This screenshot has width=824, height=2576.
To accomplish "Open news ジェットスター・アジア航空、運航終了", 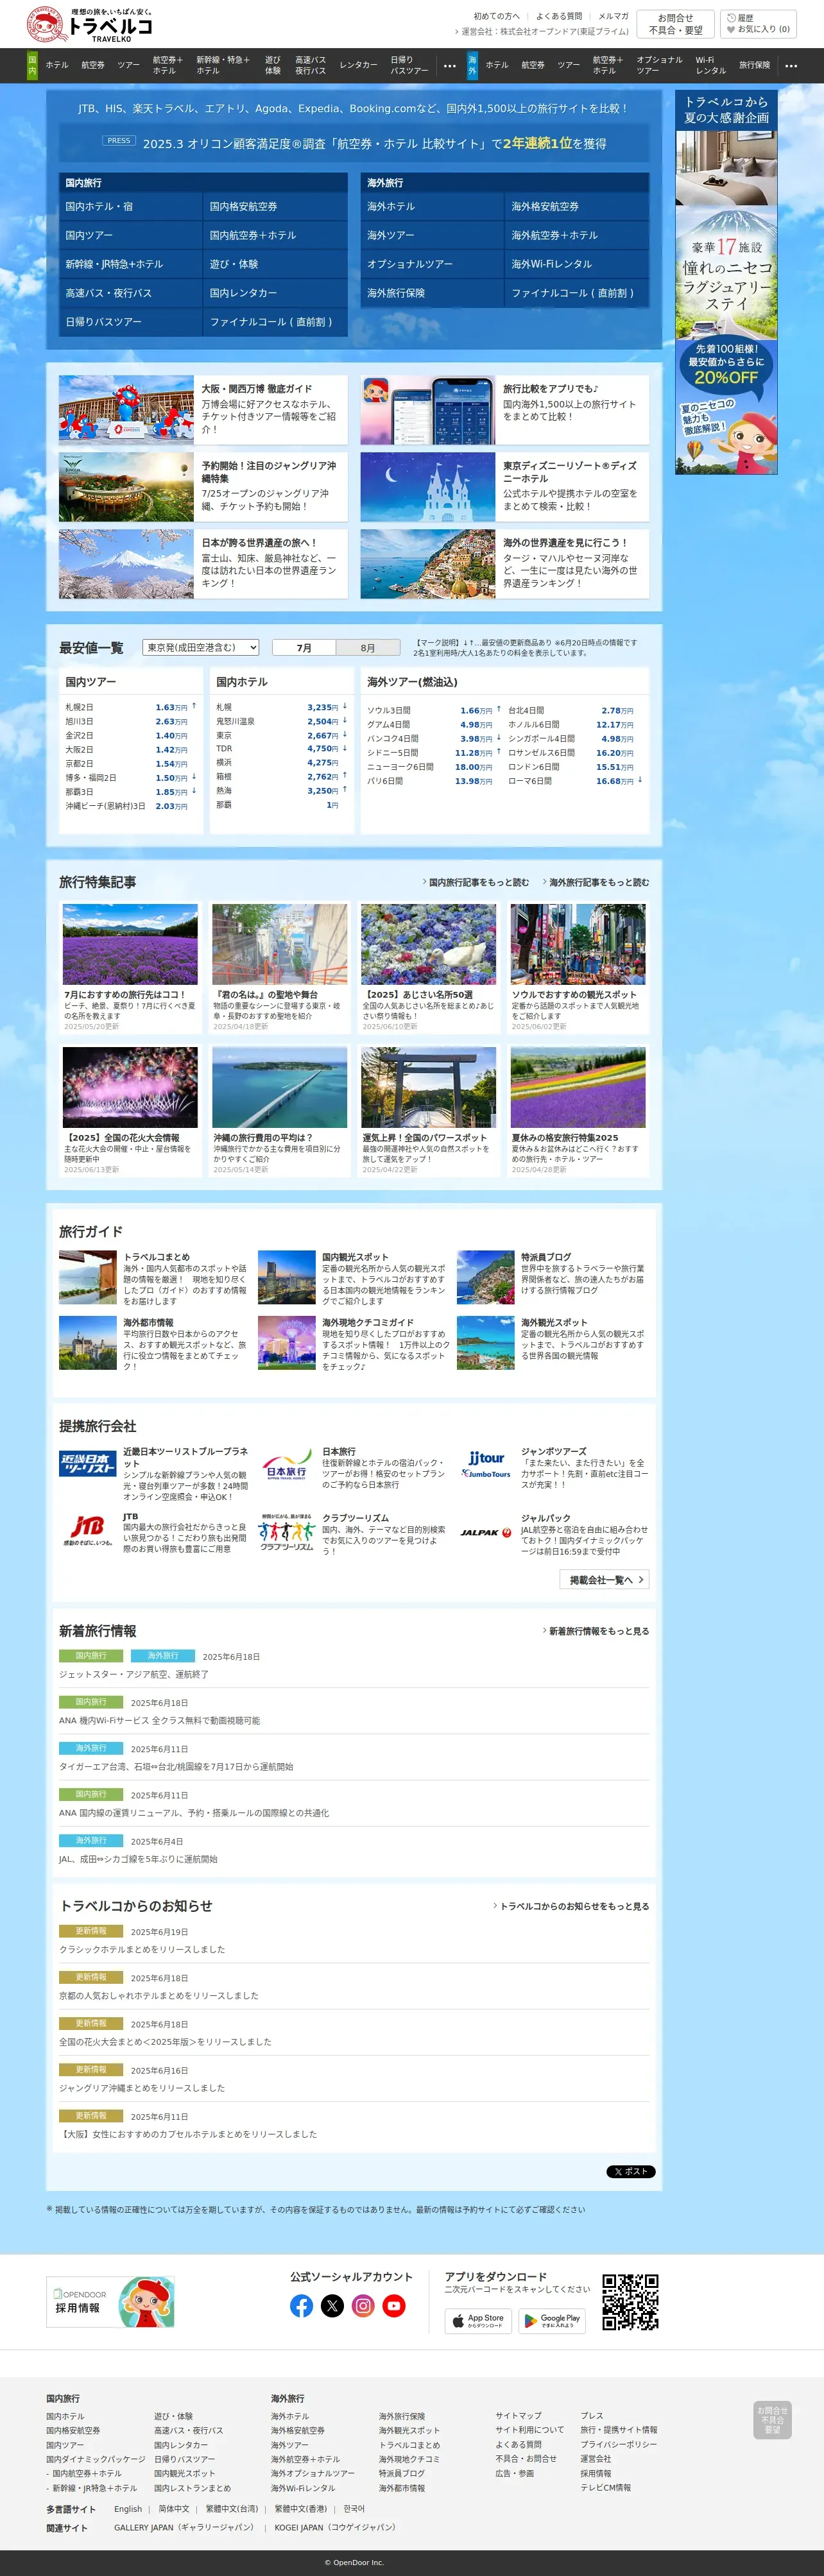I will tap(133, 1674).
